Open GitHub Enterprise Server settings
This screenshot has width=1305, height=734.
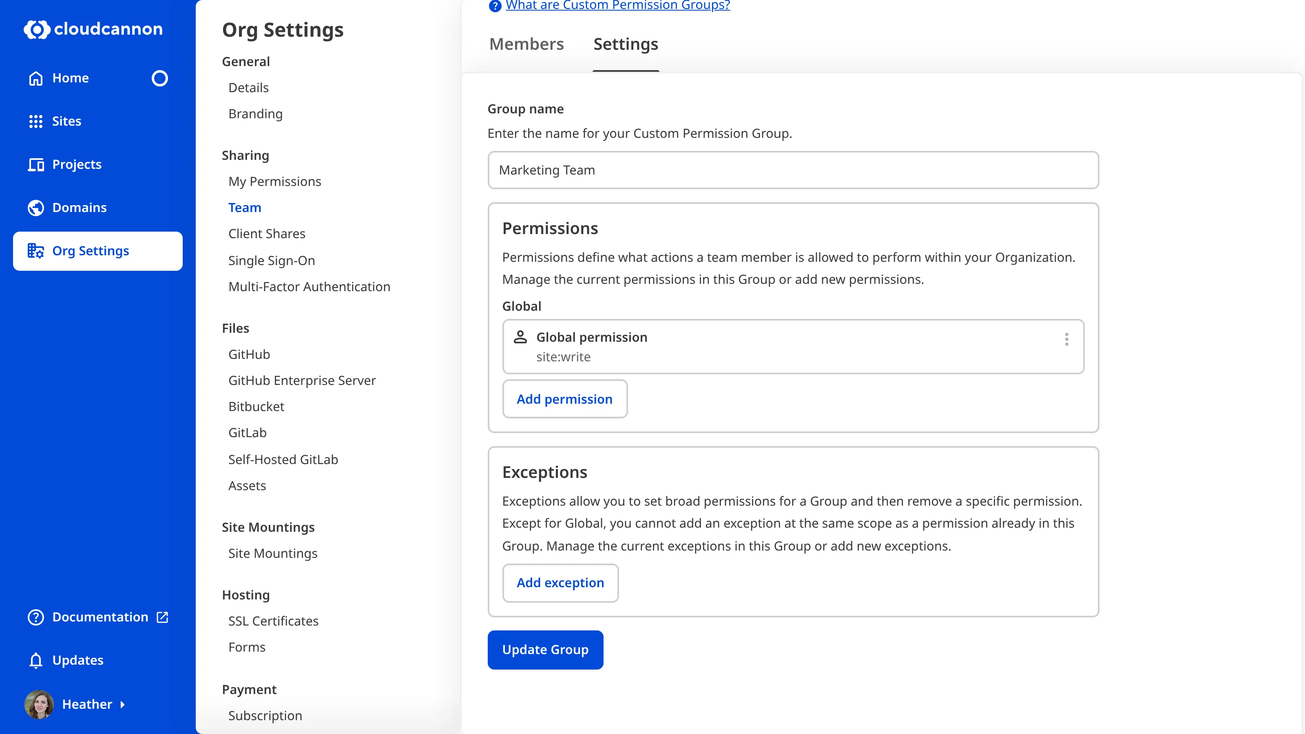[302, 380]
